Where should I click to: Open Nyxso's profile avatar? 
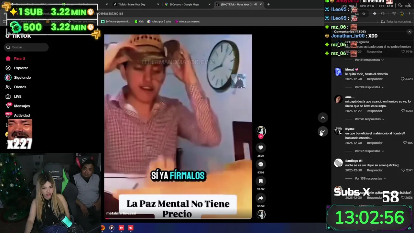338,131
